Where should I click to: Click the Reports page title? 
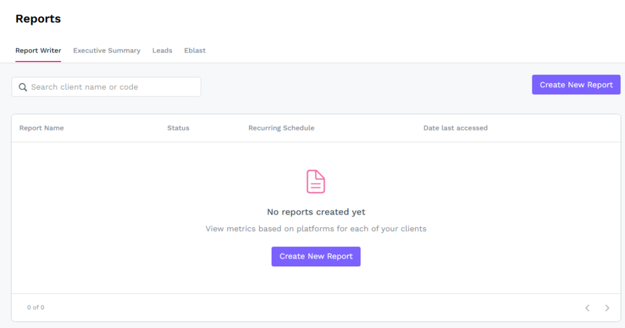pos(38,19)
